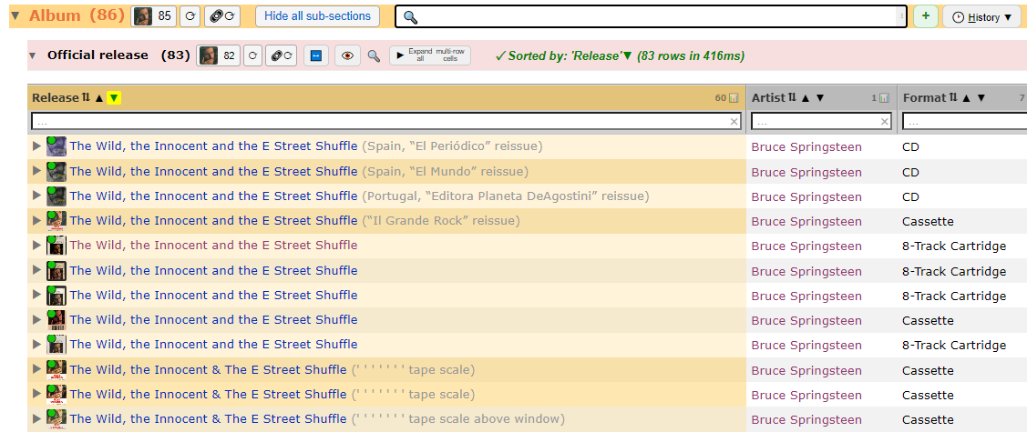Click Expand all multi-row cells

430,55
